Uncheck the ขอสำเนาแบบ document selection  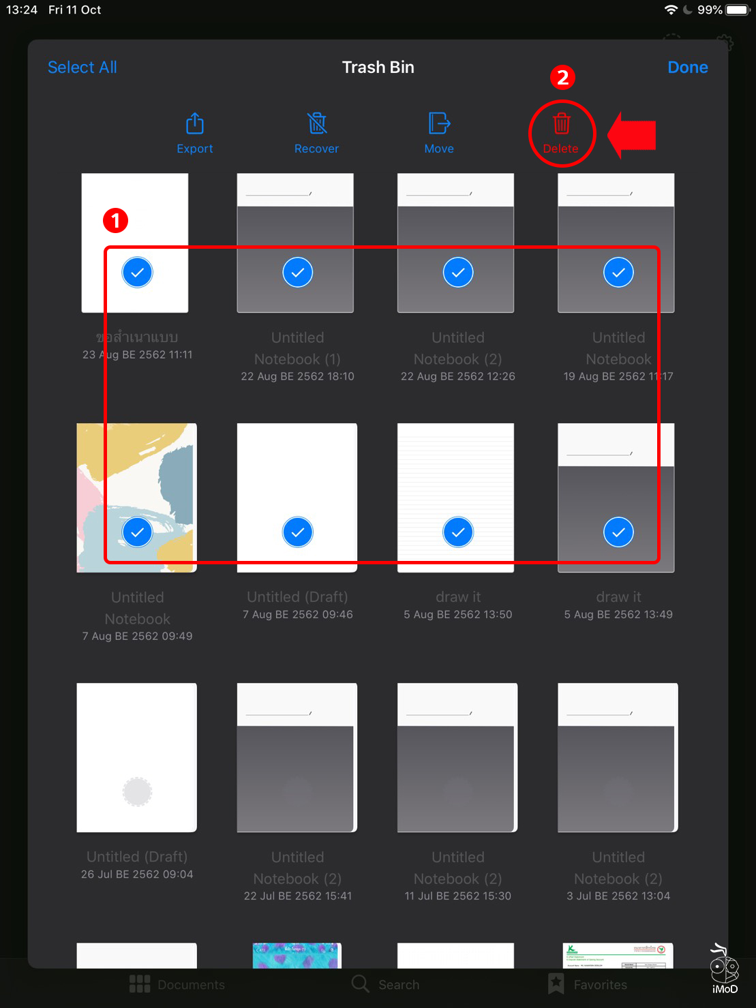tap(137, 272)
